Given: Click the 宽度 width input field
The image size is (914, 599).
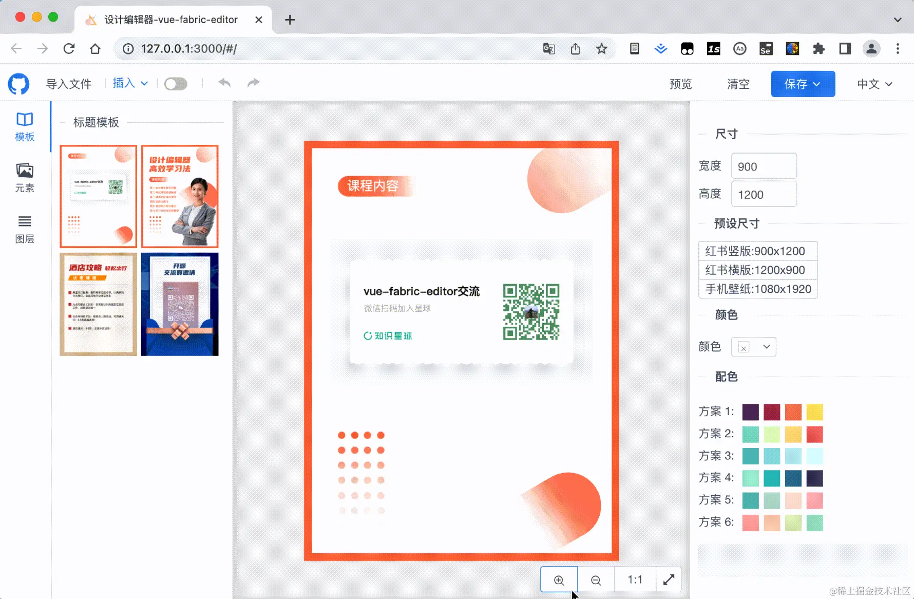Looking at the screenshot, I should tap(764, 166).
